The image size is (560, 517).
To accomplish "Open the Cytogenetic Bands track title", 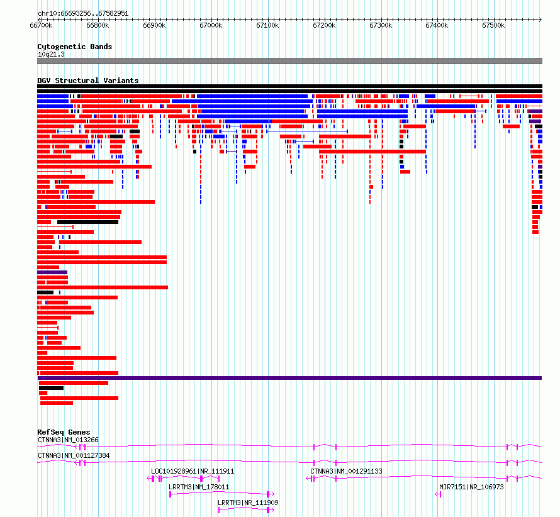I will (x=75, y=47).
